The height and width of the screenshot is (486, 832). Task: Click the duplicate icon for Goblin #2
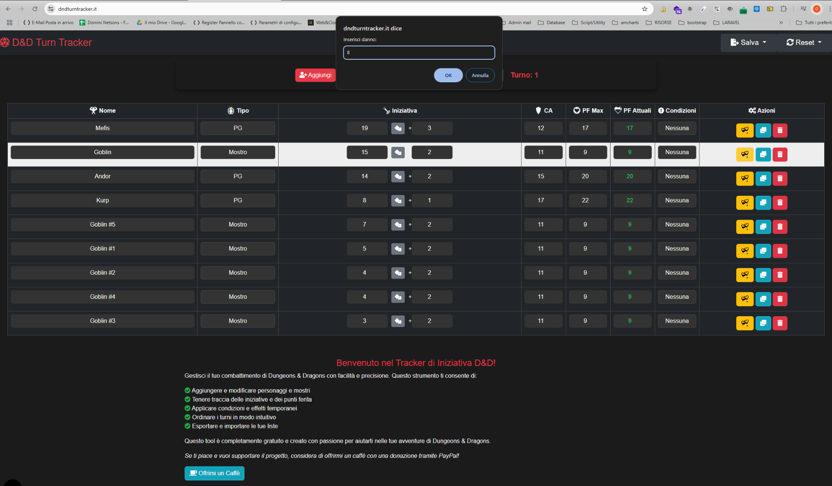(763, 275)
